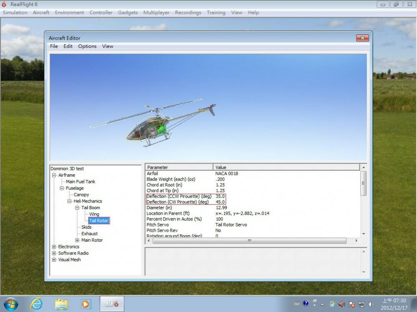The height and width of the screenshot is (312, 417).
Task: Click parameter list scroll up arrow
Action: point(364,167)
